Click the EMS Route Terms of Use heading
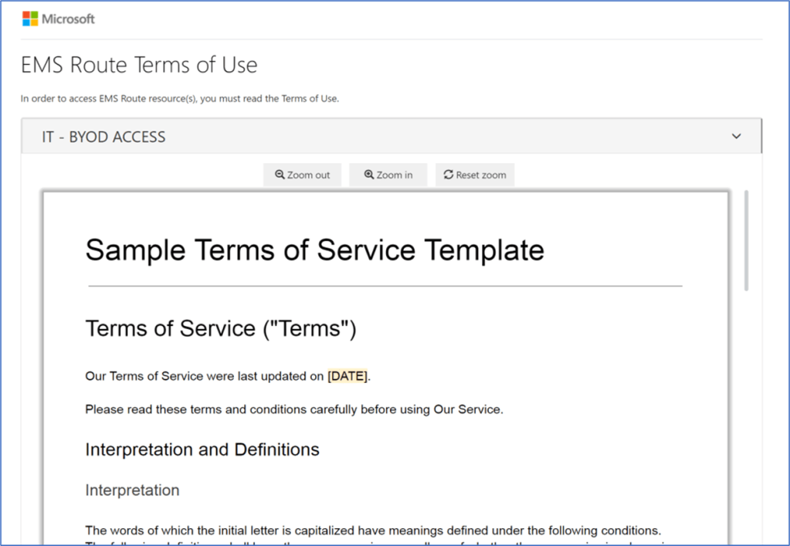Viewport: 790px width, 546px height. (139, 65)
